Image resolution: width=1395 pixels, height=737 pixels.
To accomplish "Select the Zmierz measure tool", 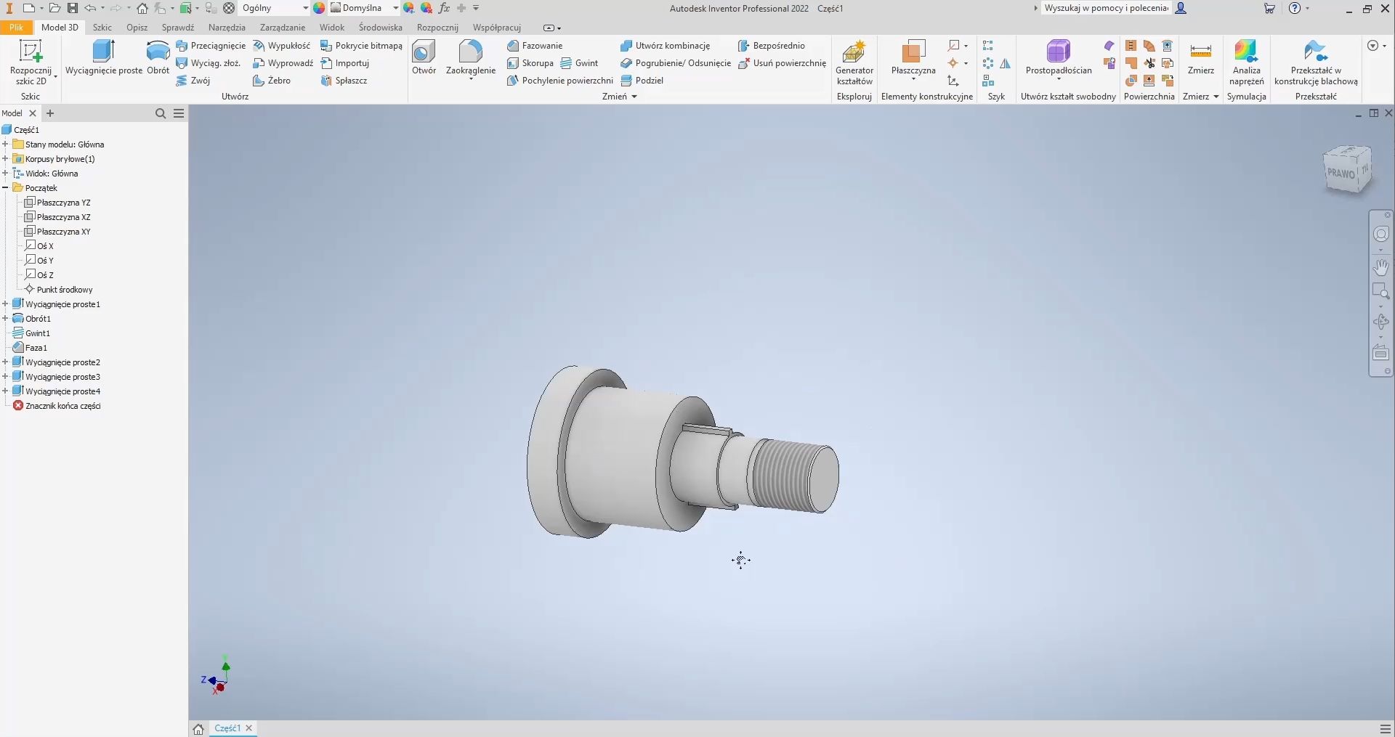I will click(x=1200, y=58).
